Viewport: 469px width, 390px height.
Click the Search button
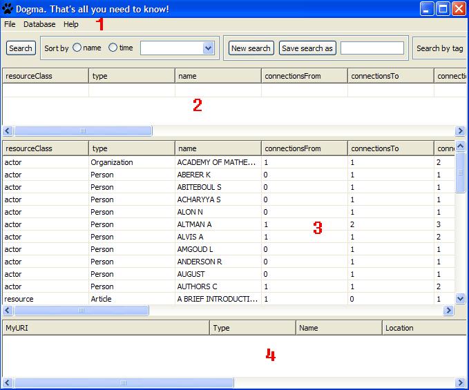coord(21,48)
